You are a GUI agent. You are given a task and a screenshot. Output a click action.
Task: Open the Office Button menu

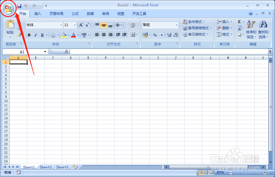8,8
